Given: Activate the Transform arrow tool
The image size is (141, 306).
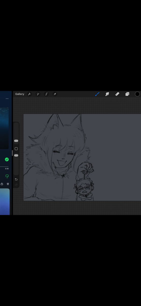Looking at the screenshot, I should click(x=55, y=94).
